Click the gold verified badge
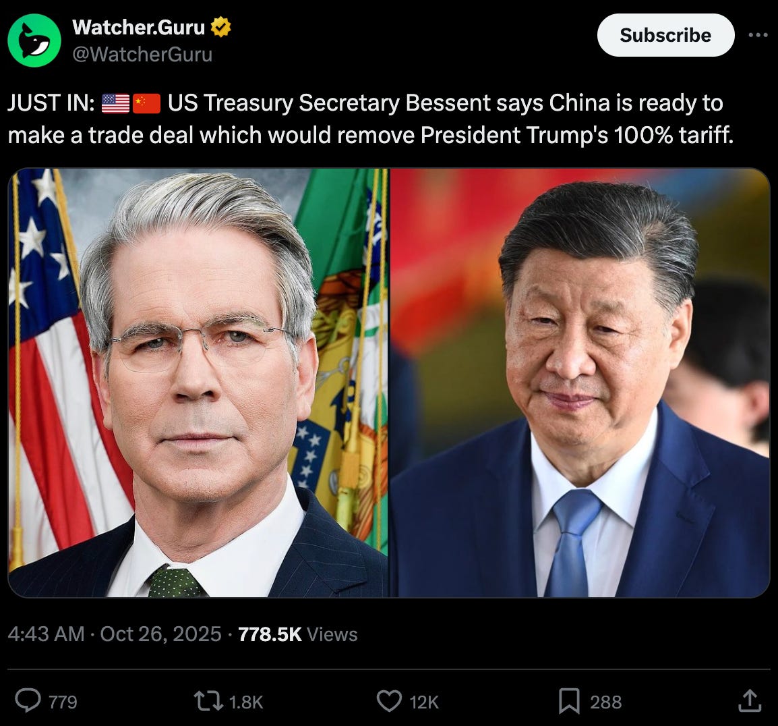The image size is (778, 726). pyautogui.click(x=221, y=27)
